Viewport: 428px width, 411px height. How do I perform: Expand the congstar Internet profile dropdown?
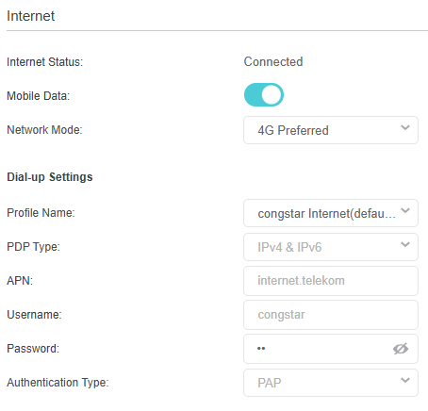tap(331, 213)
